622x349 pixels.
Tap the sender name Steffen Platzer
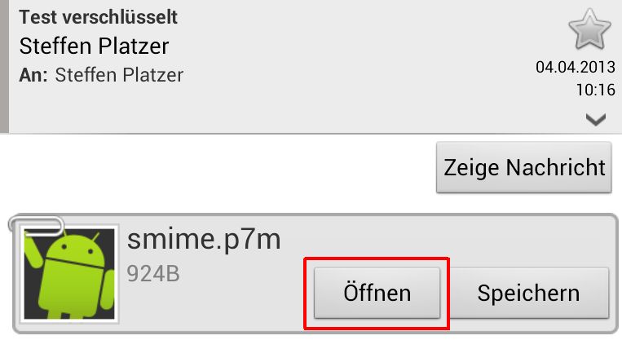pyautogui.click(x=94, y=45)
